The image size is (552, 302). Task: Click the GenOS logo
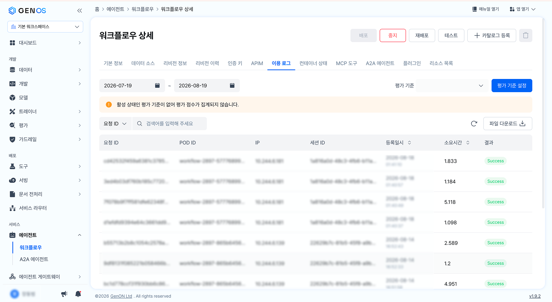(x=27, y=11)
